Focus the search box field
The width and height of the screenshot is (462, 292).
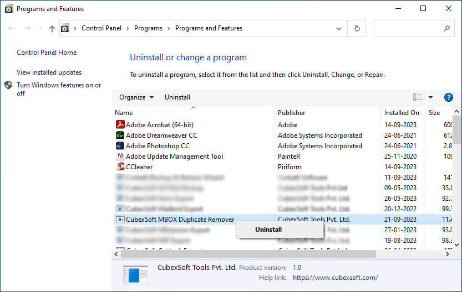[x=413, y=28]
